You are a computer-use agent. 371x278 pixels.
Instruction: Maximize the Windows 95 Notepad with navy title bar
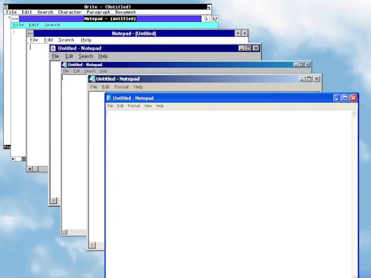click(248, 48)
